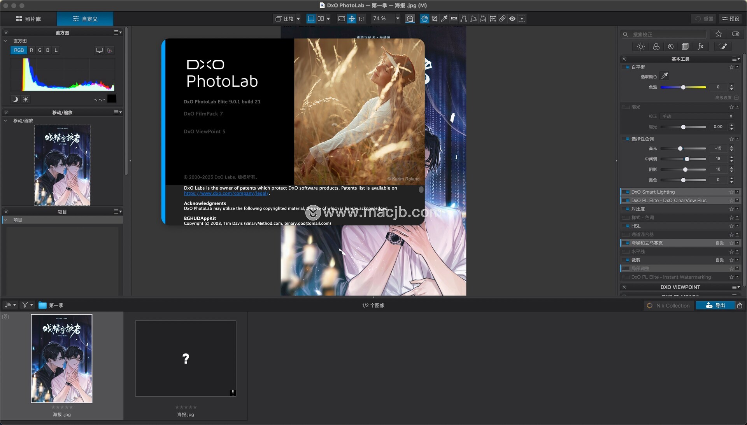This screenshot has width=747, height=425.
Task: Open the 校正 手动 exposure dropdown
Action: tap(697, 116)
